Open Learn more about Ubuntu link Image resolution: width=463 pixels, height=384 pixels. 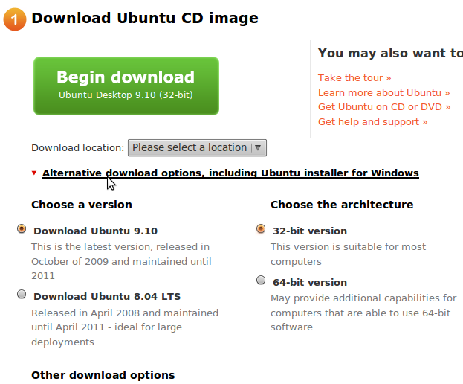point(383,92)
